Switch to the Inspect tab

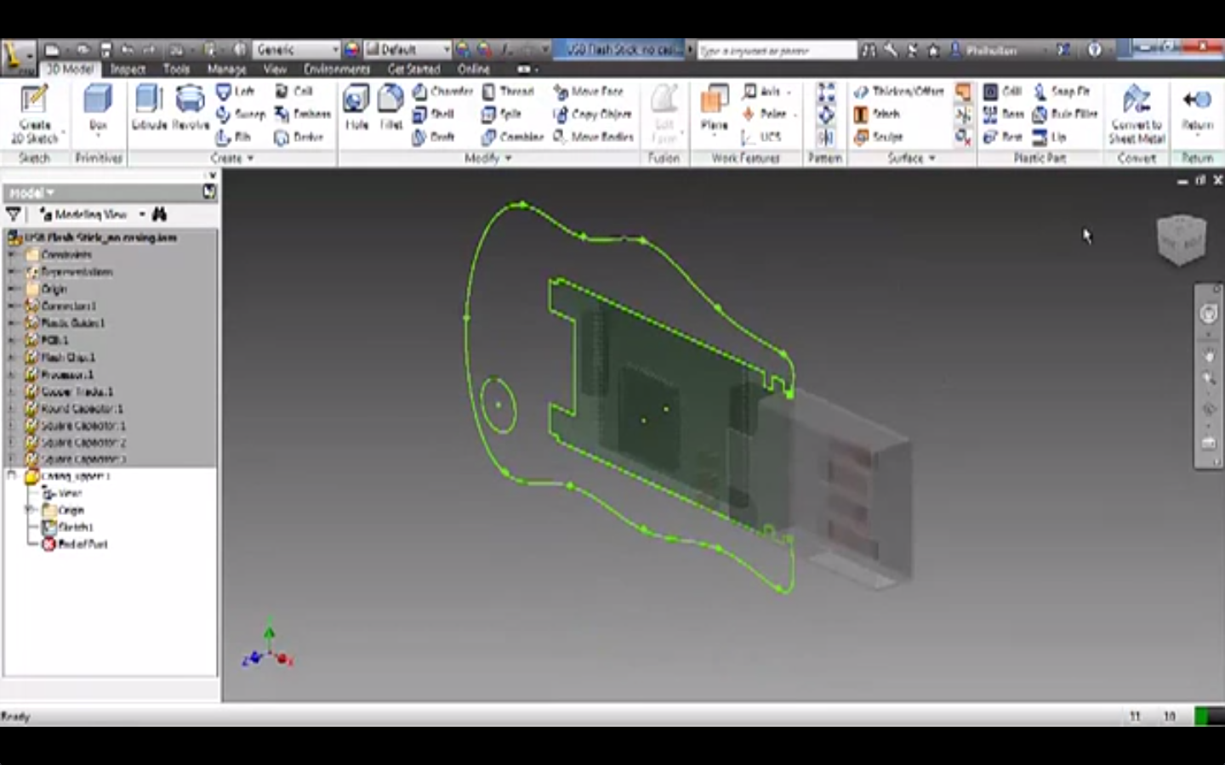point(128,69)
